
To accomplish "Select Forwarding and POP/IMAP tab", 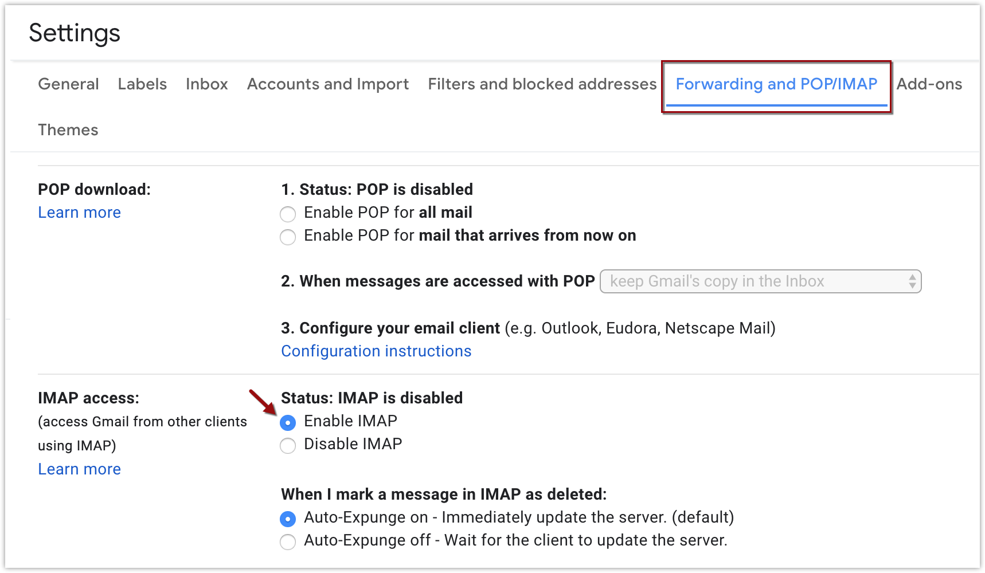I will click(776, 84).
